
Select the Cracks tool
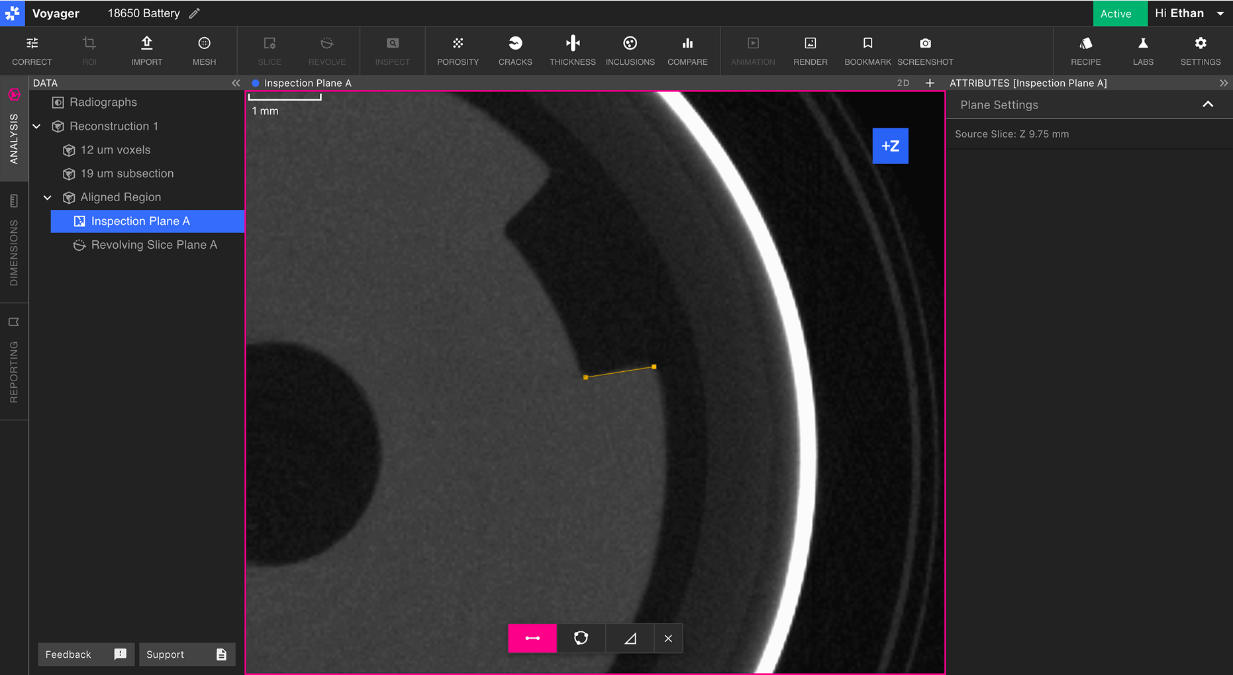515,51
